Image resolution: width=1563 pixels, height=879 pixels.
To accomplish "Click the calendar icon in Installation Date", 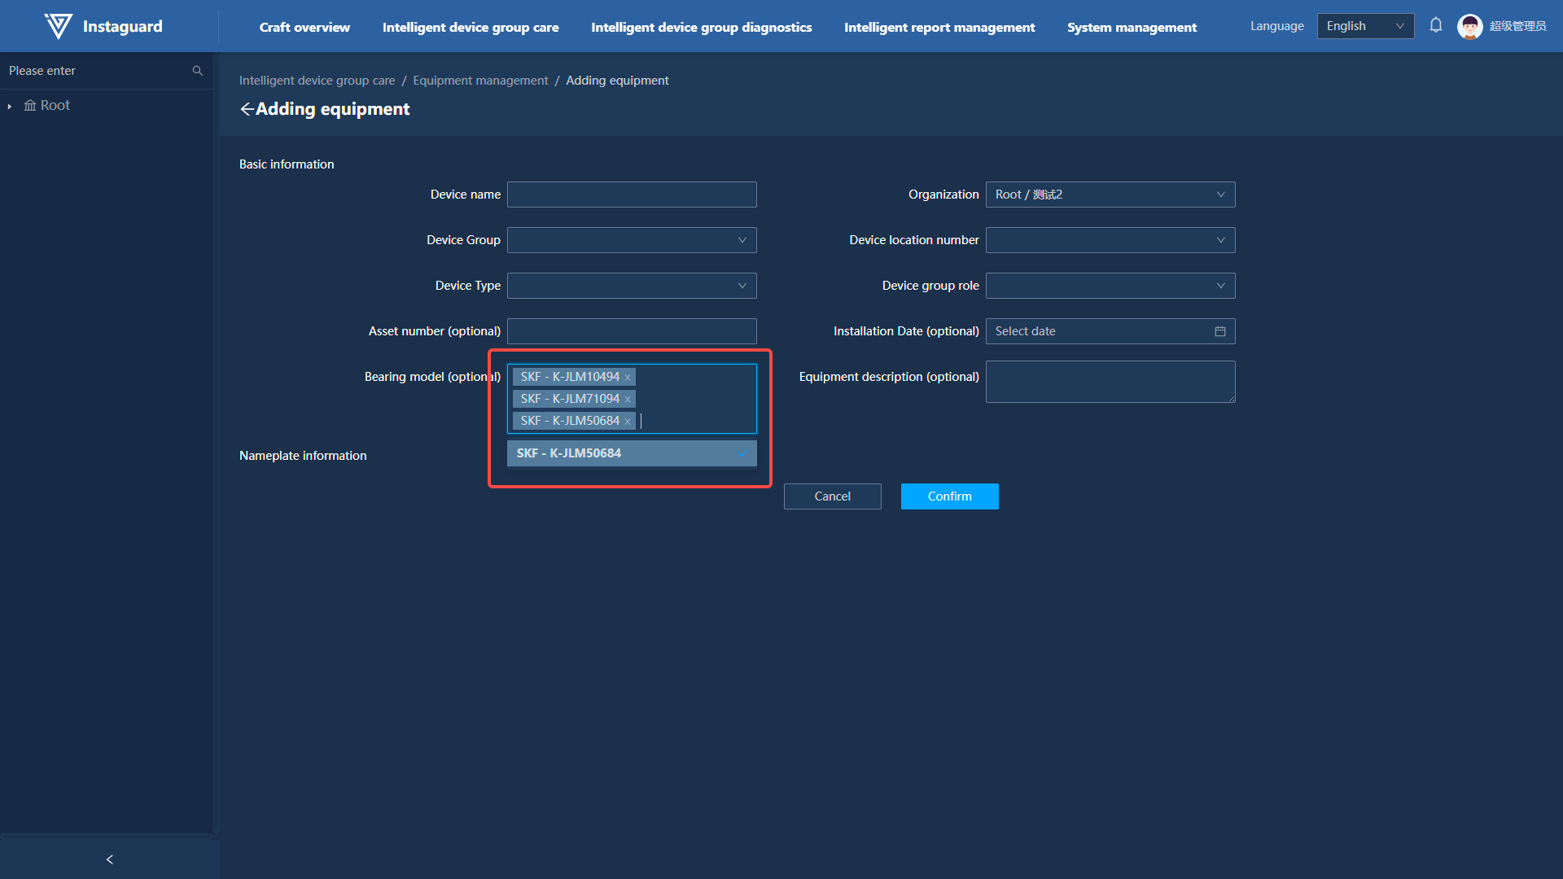I will [1219, 331].
